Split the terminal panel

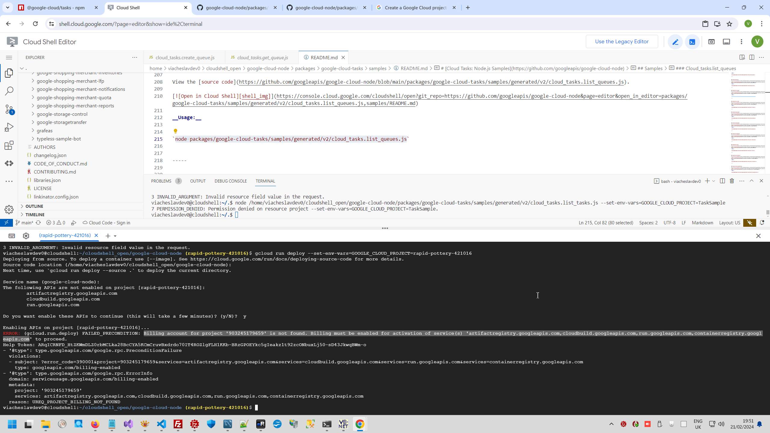722,181
